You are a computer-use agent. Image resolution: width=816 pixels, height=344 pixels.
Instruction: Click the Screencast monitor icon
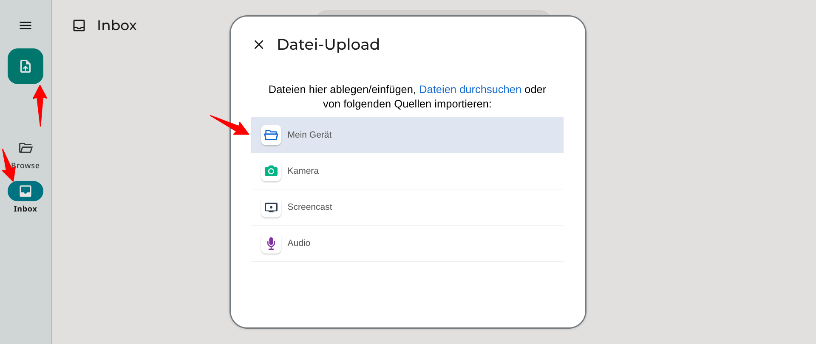(x=271, y=207)
